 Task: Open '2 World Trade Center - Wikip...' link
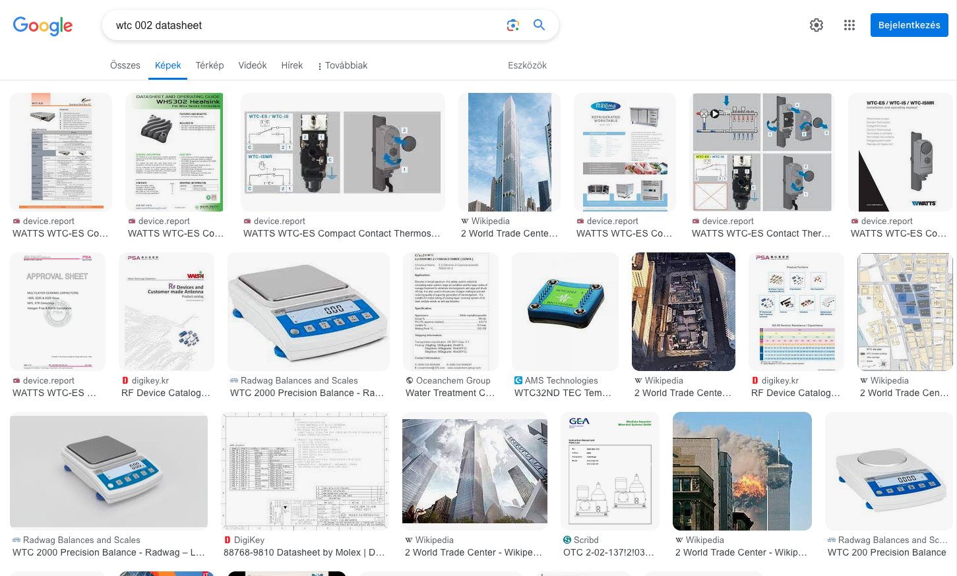[741, 552]
